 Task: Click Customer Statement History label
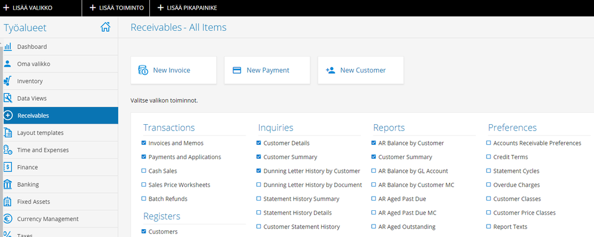[x=301, y=227]
